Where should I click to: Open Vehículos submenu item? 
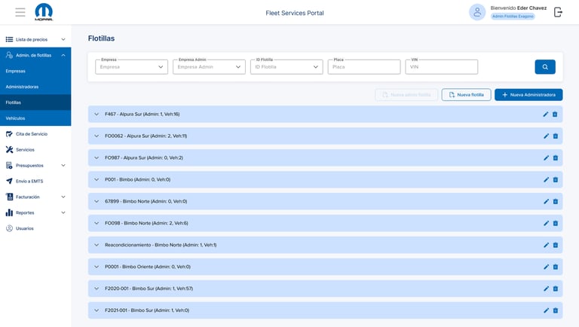[35, 118]
